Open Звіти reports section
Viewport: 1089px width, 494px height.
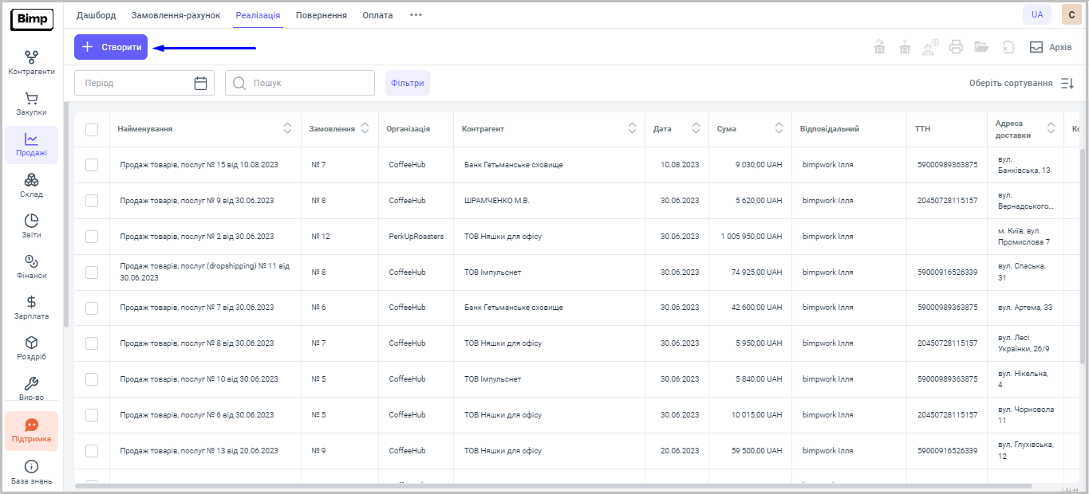coord(31,226)
